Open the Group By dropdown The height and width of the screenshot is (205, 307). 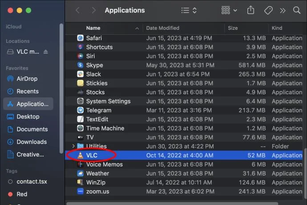coord(229,10)
